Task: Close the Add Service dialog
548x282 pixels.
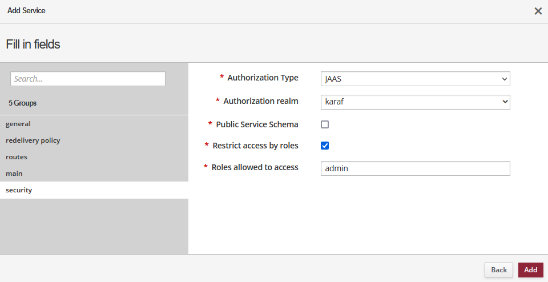Action: (538, 11)
